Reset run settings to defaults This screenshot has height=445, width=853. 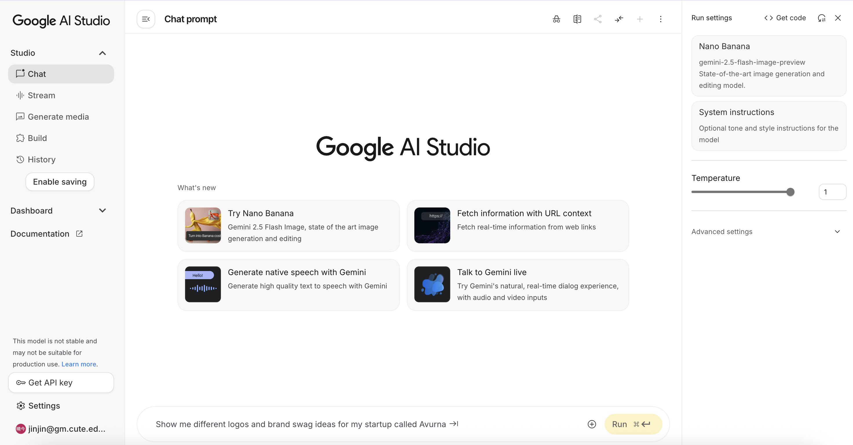[822, 18]
